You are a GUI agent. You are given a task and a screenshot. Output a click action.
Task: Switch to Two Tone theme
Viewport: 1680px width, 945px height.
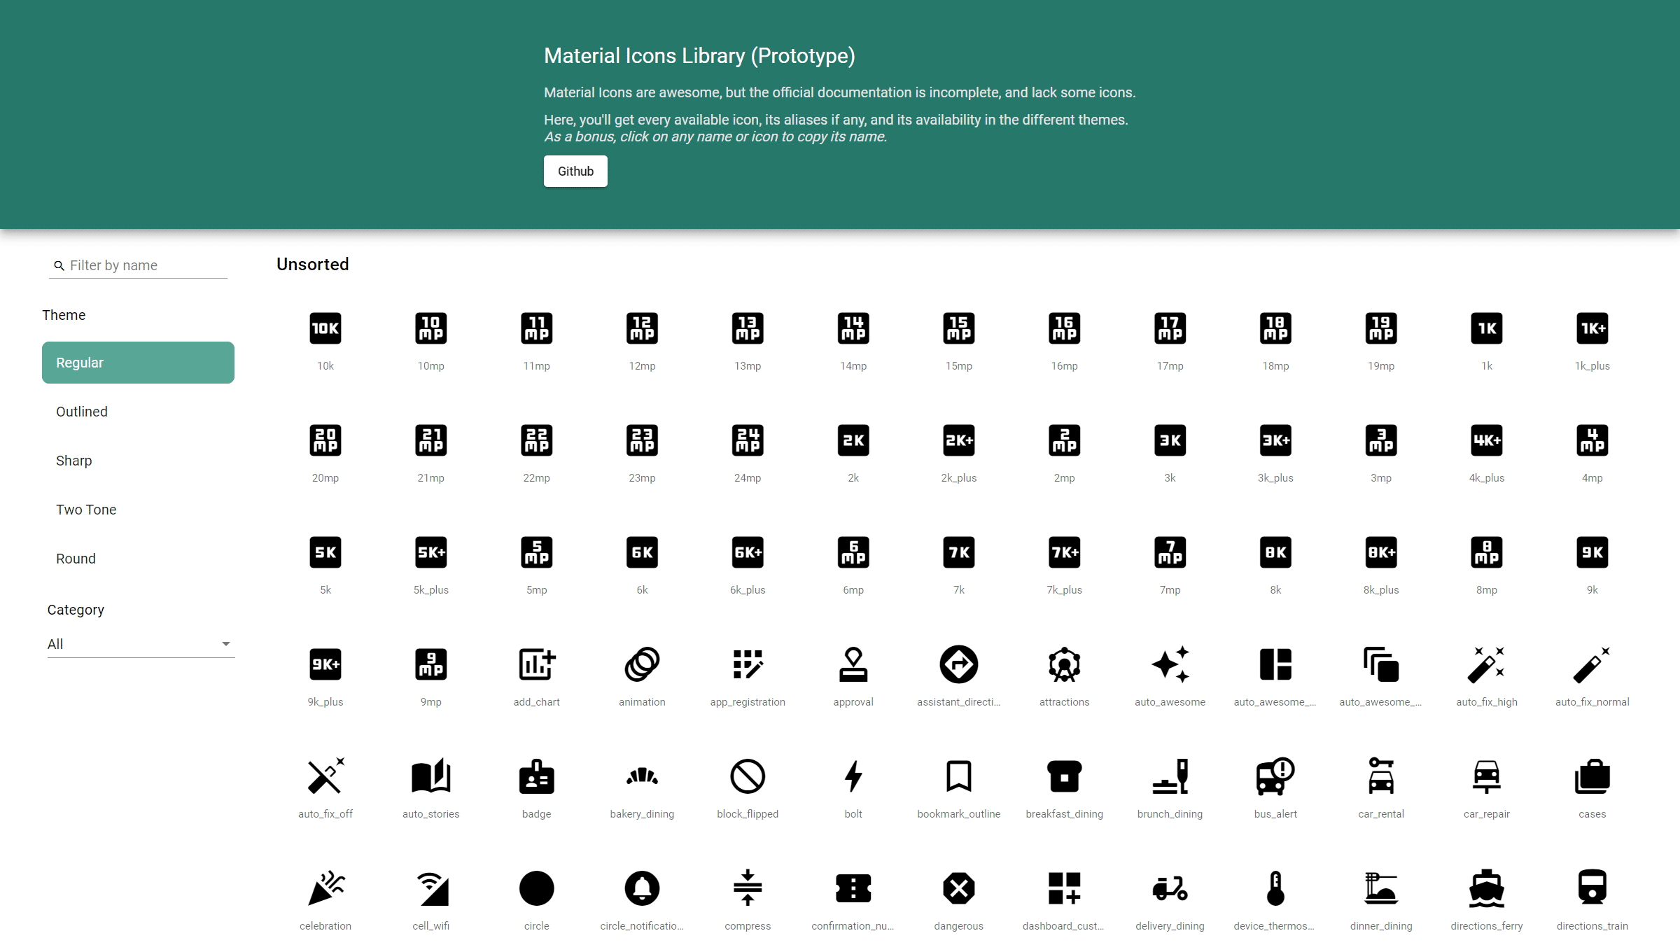click(87, 509)
